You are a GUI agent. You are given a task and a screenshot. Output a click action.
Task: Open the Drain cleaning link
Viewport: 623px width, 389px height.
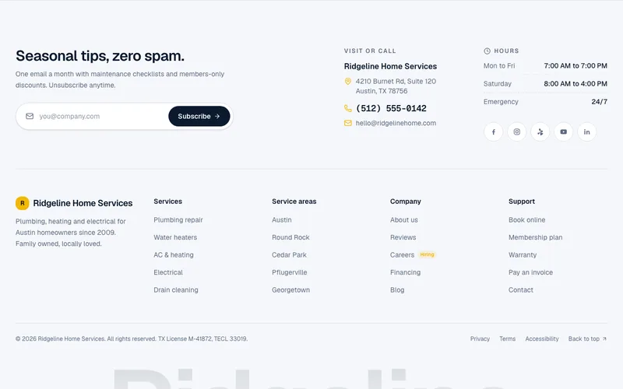pyautogui.click(x=176, y=289)
